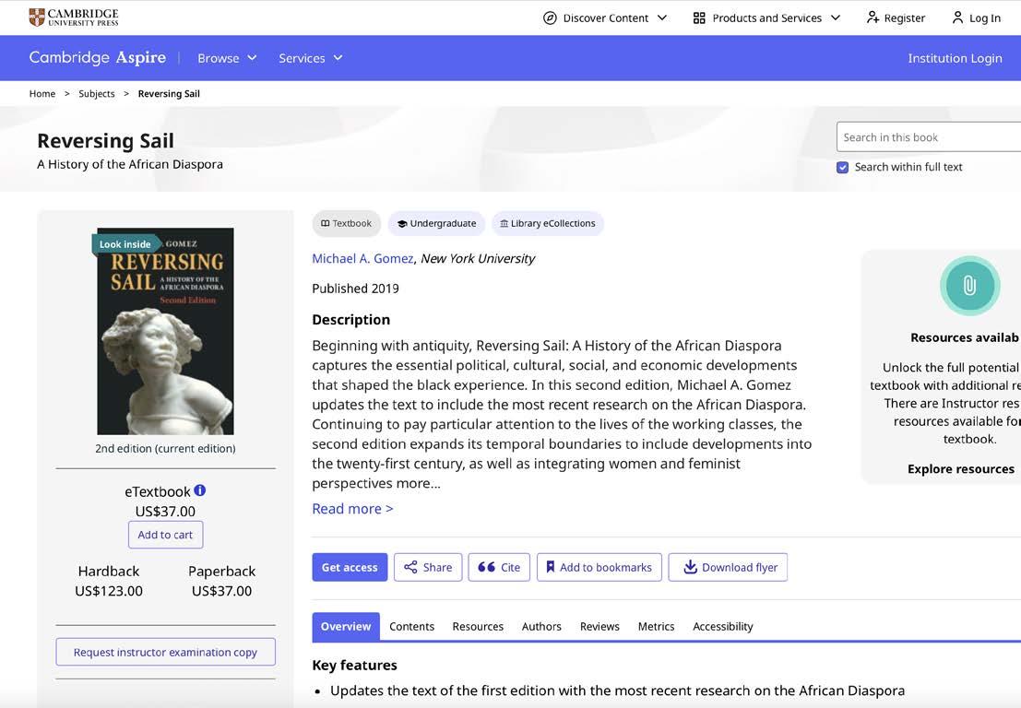
Task: Click Request instructor examination copy button
Action: coord(165,652)
